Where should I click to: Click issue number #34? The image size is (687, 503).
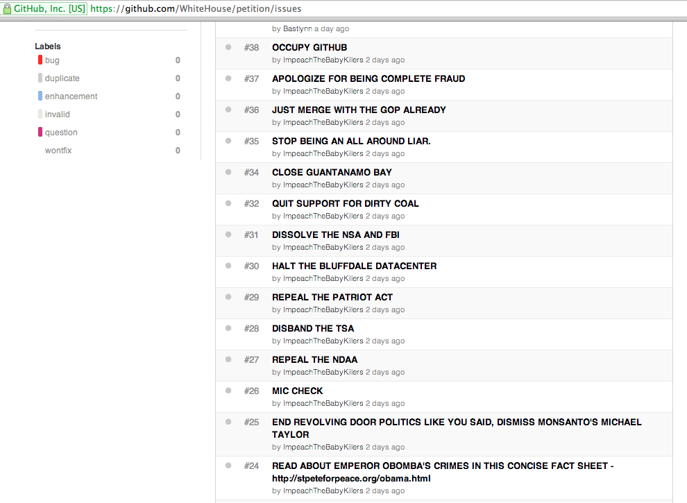(251, 172)
